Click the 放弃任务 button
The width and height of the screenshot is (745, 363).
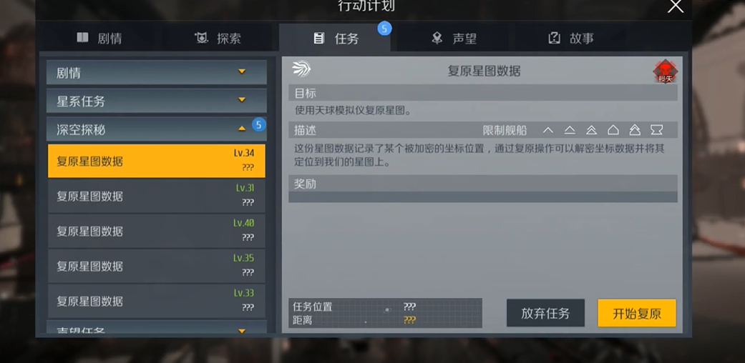coord(545,313)
